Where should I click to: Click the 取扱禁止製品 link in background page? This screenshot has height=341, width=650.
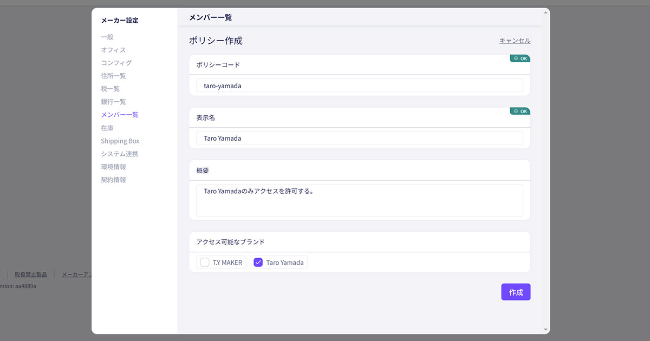(31, 274)
